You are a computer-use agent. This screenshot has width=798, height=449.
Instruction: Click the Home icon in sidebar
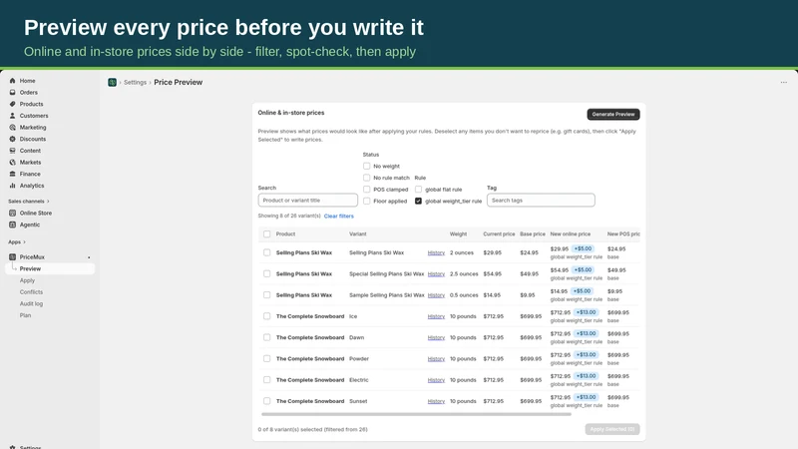(x=13, y=81)
